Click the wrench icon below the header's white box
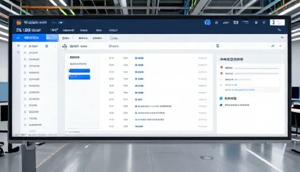 pyautogui.click(x=279, y=30)
